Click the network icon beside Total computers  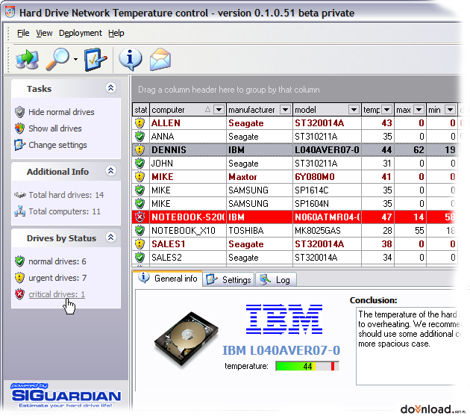point(20,211)
